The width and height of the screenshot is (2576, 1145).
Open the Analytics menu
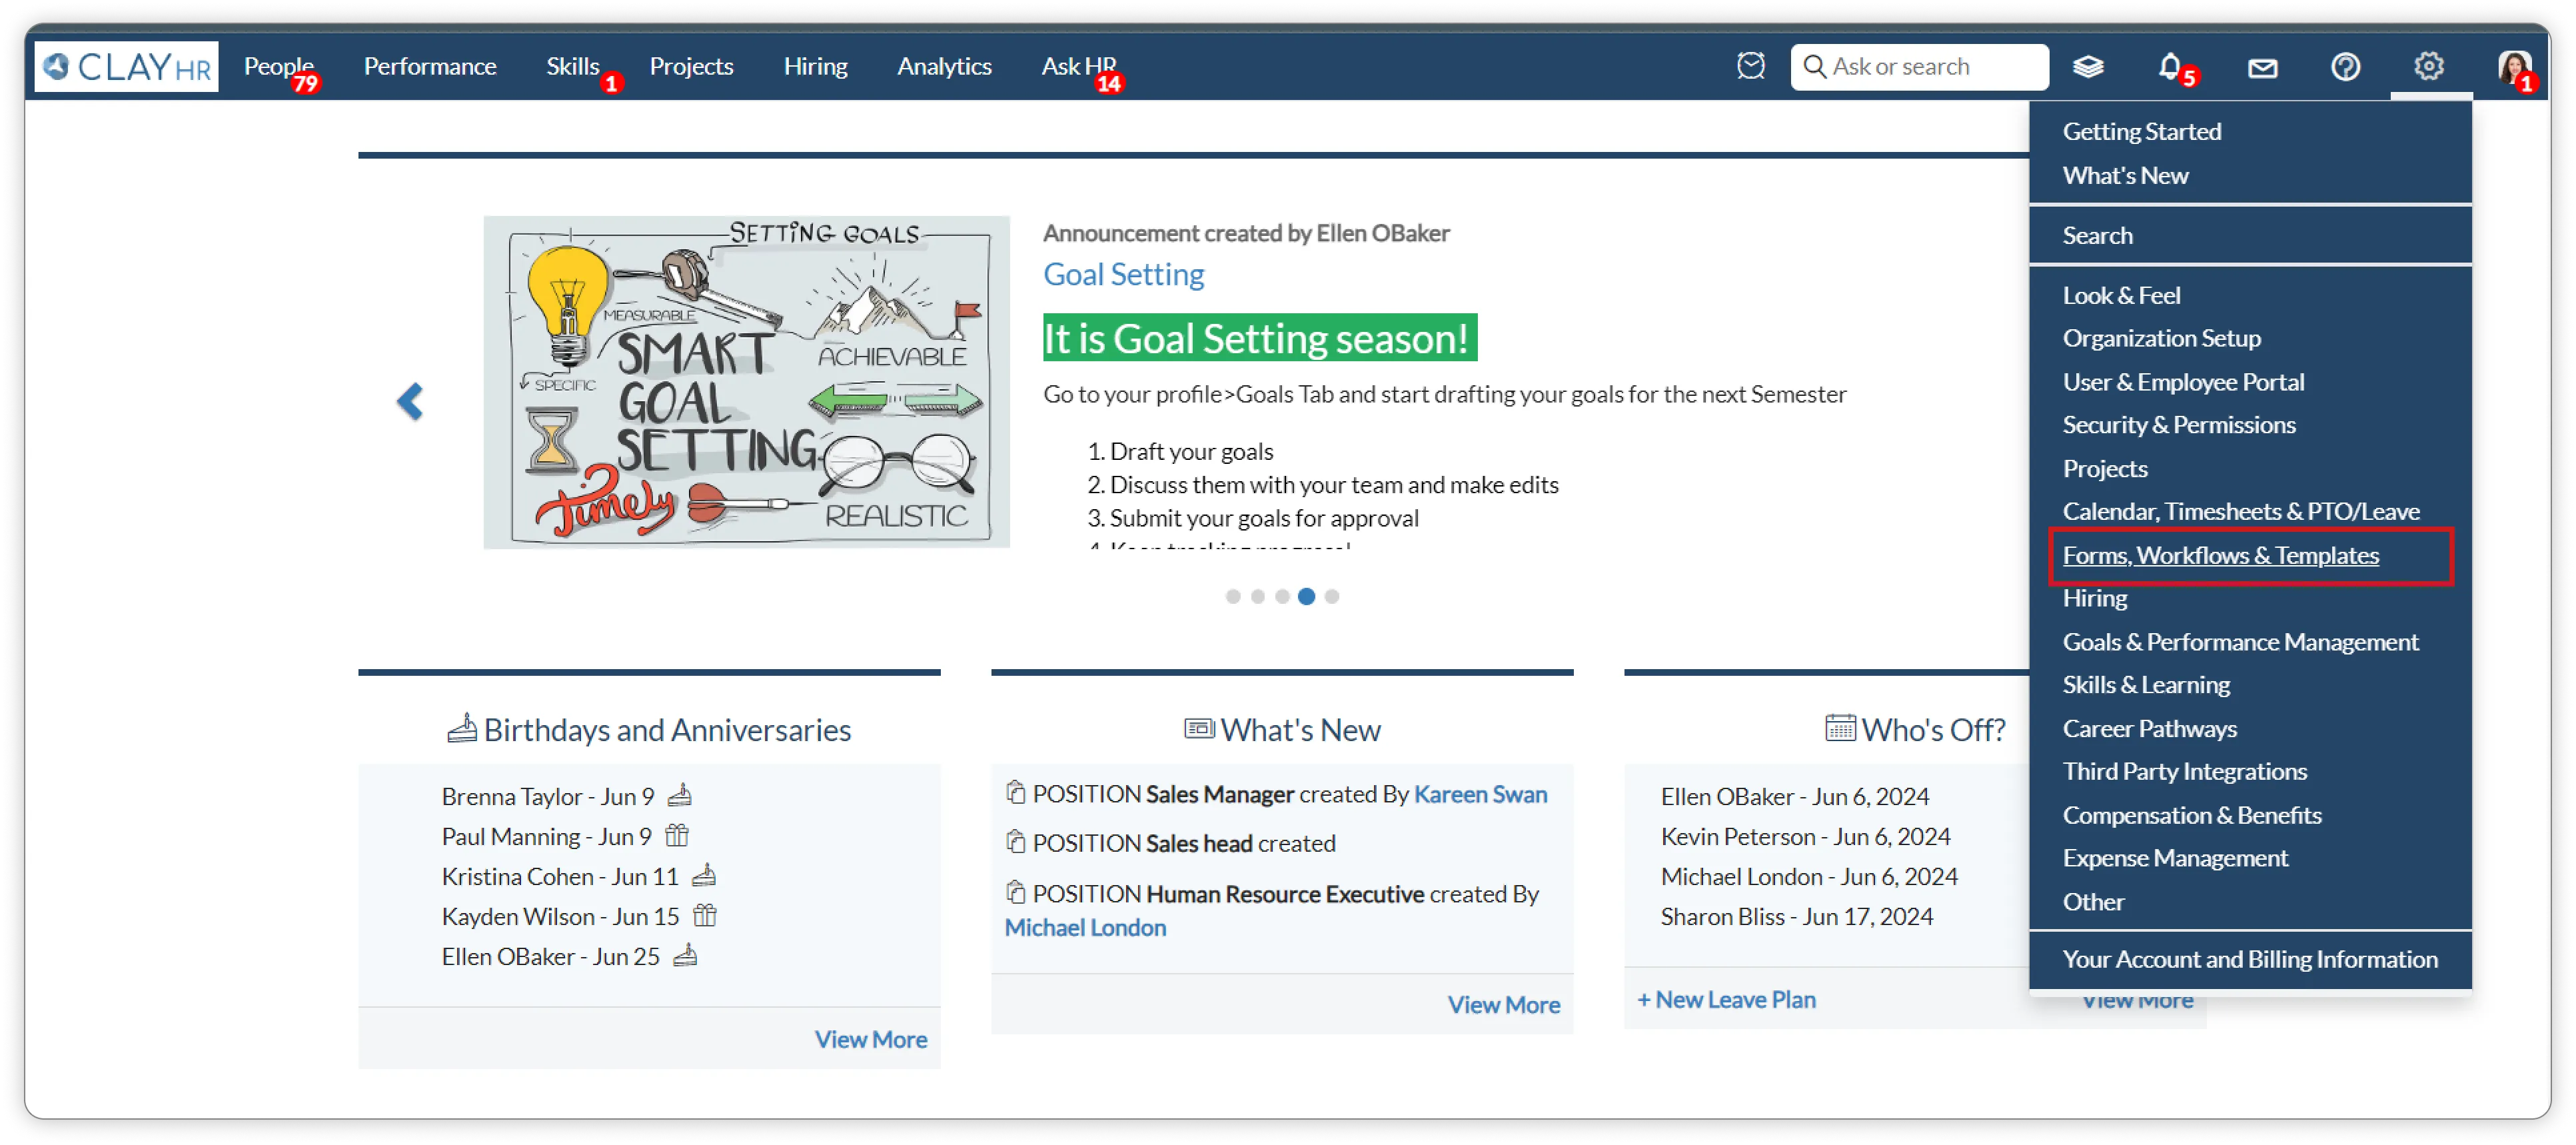[x=944, y=66]
